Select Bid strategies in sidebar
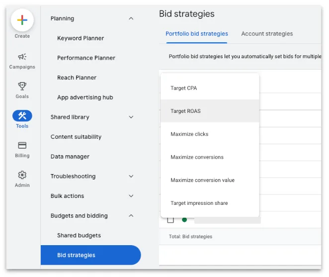329x277 pixels. [x=91, y=255]
